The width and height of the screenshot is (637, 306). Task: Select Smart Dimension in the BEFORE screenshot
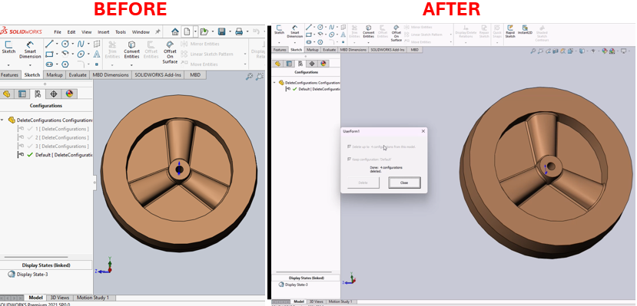31,49
